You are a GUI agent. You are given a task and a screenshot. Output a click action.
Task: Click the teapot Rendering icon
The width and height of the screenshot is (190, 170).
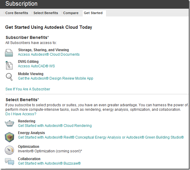pyautogui.click(x=9, y=123)
